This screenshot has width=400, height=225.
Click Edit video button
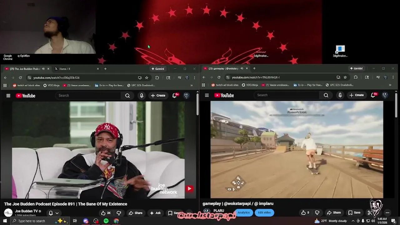(264, 212)
